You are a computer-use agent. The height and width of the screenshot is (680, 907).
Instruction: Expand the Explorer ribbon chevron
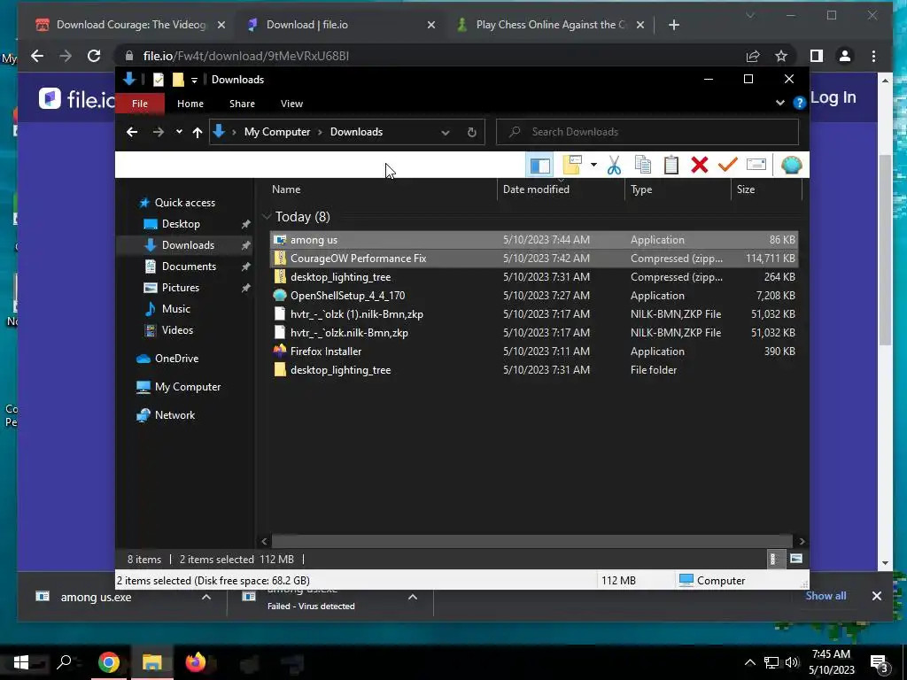pyautogui.click(x=779, y=103)
